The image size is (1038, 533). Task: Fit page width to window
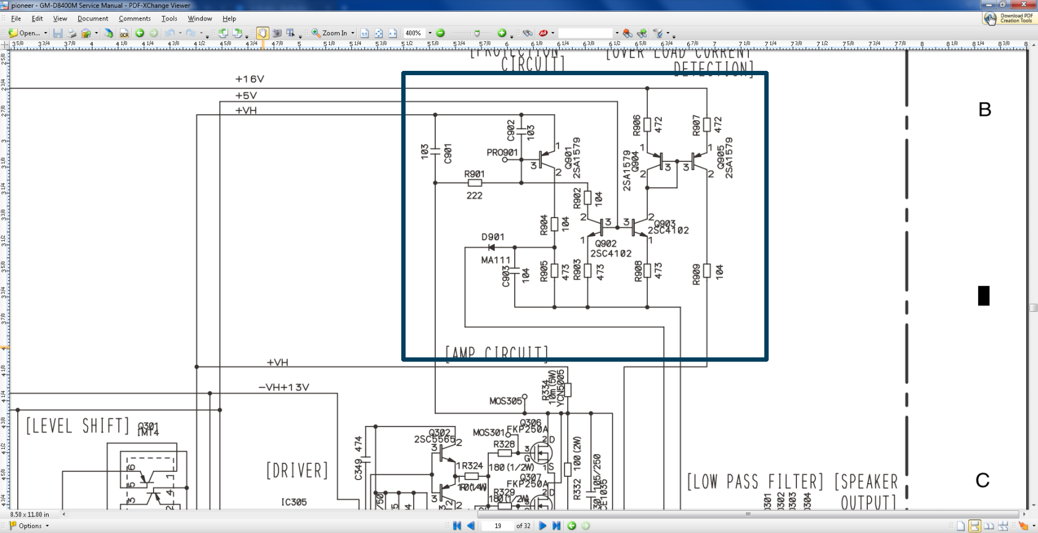pyautogui.click(x=393, y=33)
